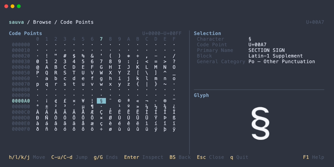The width and height of the screenshot is (334, 167).
Task: Click the g/G Ends hint
Action: 106,157
